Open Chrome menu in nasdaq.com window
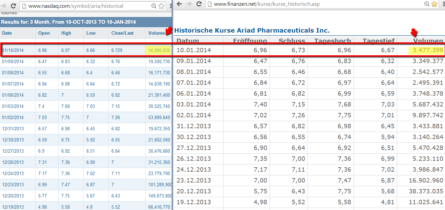Screen dimensions: 445x210 (170, 6)
